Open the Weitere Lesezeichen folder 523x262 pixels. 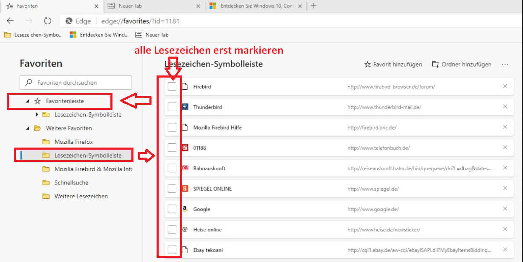[x=81, y=196]
